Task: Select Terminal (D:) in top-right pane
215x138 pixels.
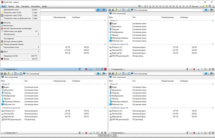Action: (x=116, y=50)
